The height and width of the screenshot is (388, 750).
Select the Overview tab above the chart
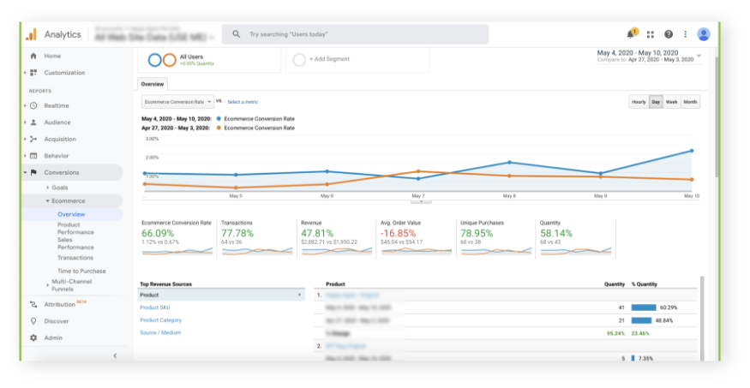tap(153, 85)
